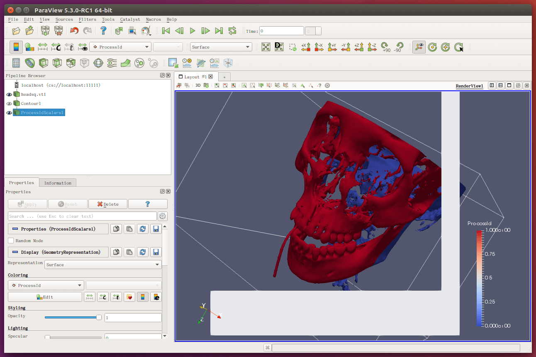This screenshot has height=357, width=536.
Task: Enable the Random Mode checkbox
Action: (x=11, y=240)
